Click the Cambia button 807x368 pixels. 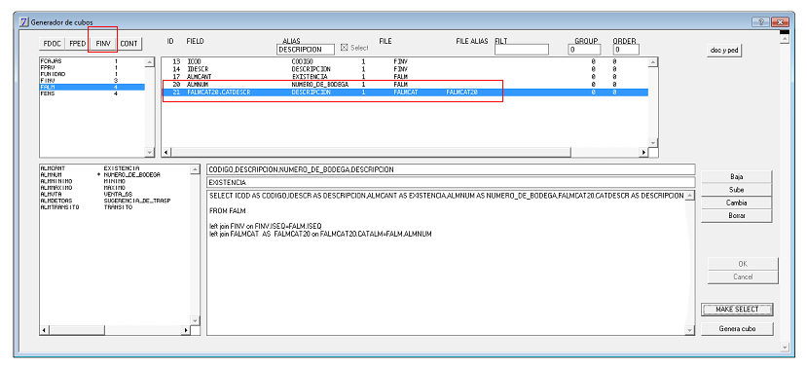(x=737, y=202)
